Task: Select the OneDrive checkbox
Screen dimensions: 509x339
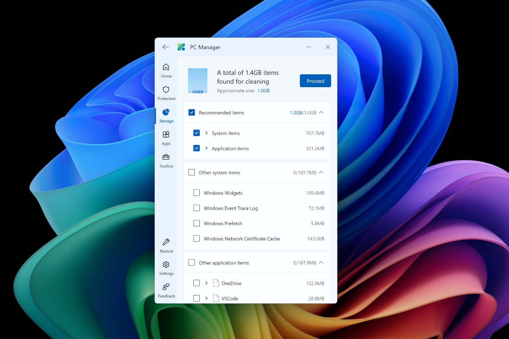Action: point(196,283)
